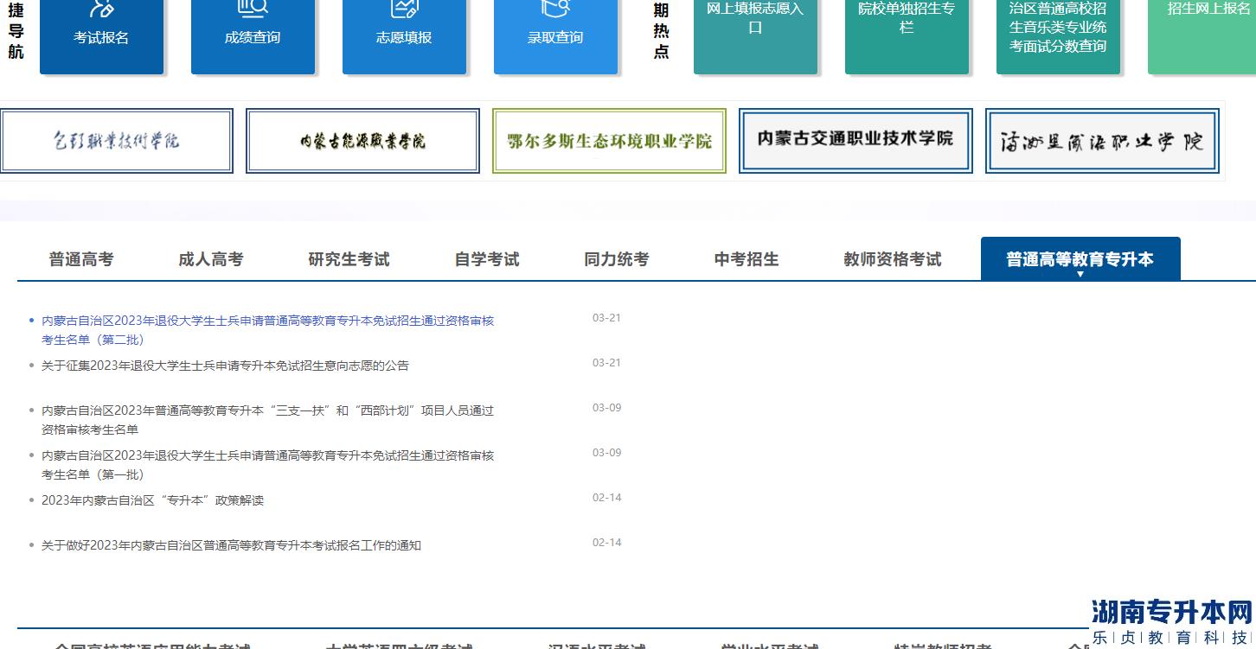
Task: Click the 成绩查询 magnifier icon
Action: [x=253, y=8]
